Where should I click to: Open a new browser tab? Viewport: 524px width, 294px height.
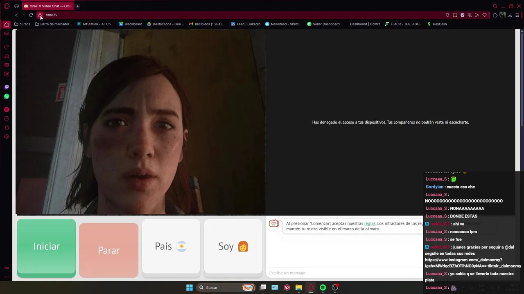pyautogui.click(x=77, y=6)
